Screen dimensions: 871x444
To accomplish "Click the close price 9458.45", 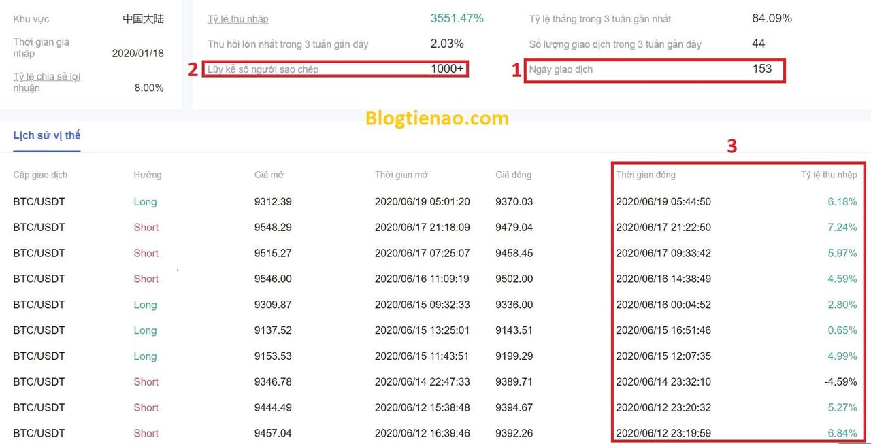I will point(514,253).
